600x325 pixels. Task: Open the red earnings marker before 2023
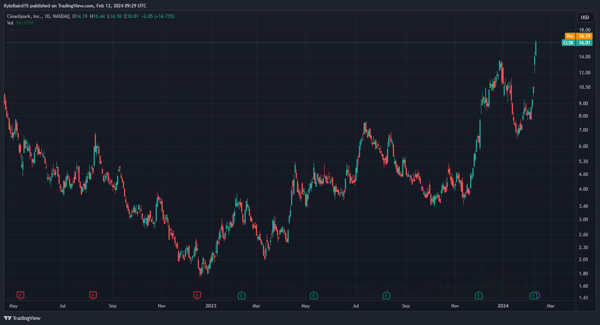click(197, 295)
